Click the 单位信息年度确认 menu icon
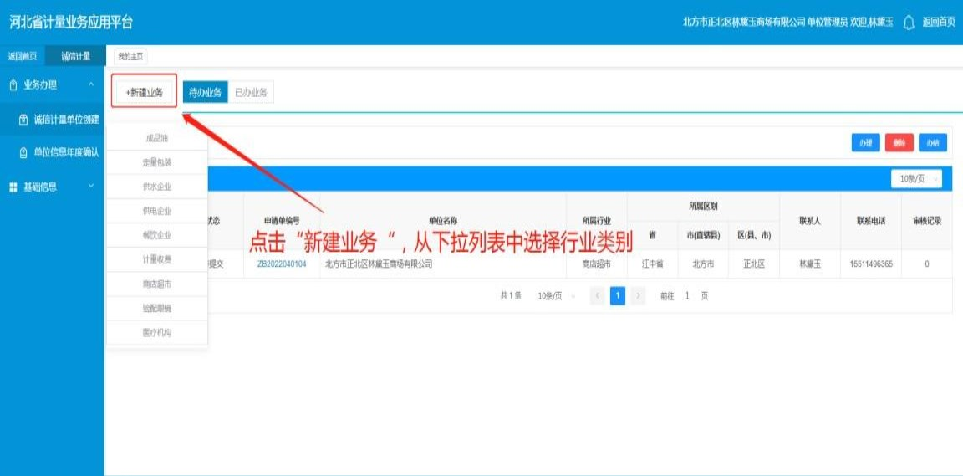This screenshot has width=963, height=476. tap(23, 152)
